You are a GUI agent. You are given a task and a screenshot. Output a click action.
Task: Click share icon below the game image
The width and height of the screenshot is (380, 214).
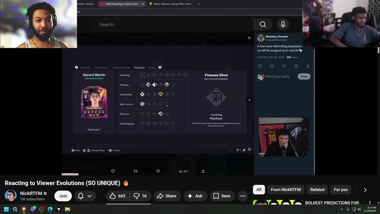click(203, 171)
